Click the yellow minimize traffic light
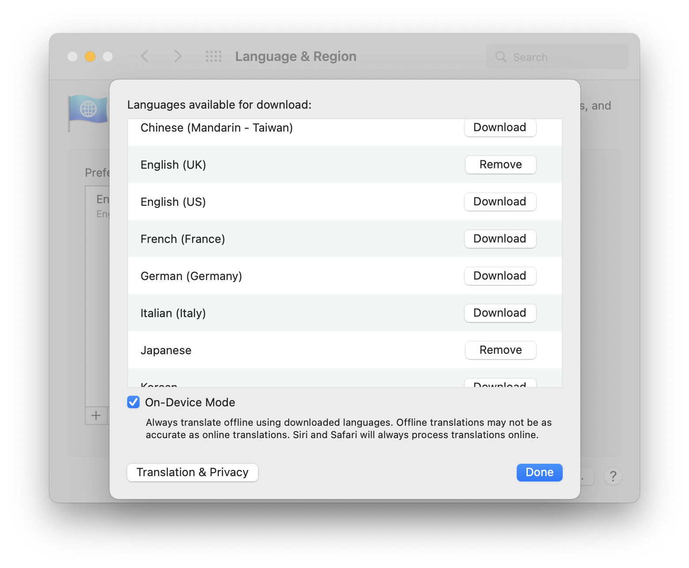Screen dimensions: 689x568 click(90, 56)
